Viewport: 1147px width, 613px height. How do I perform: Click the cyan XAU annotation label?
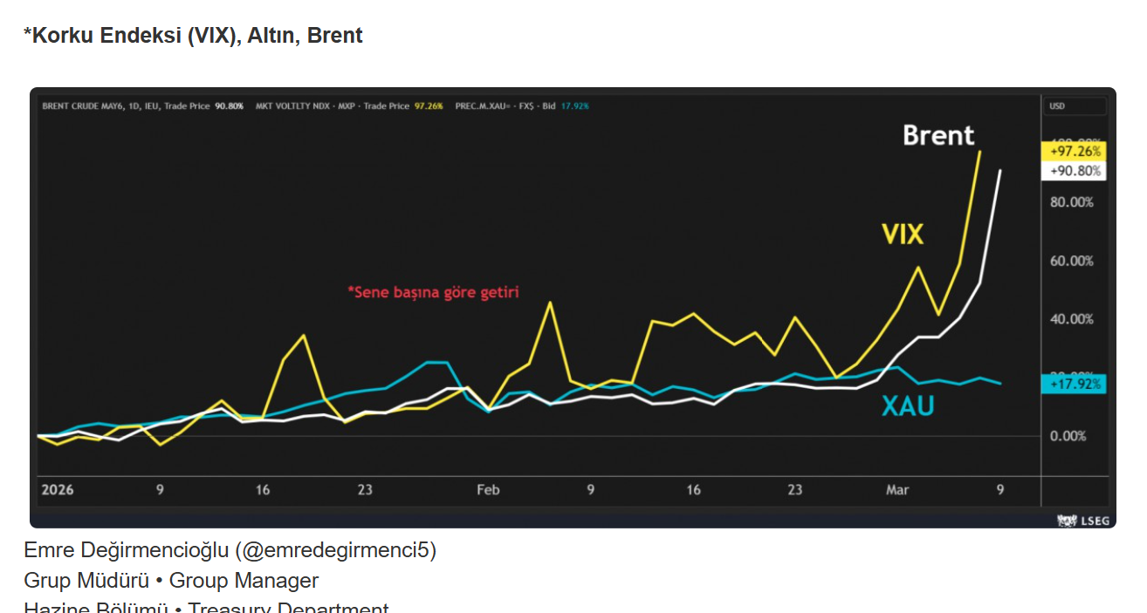click(907, 405)
